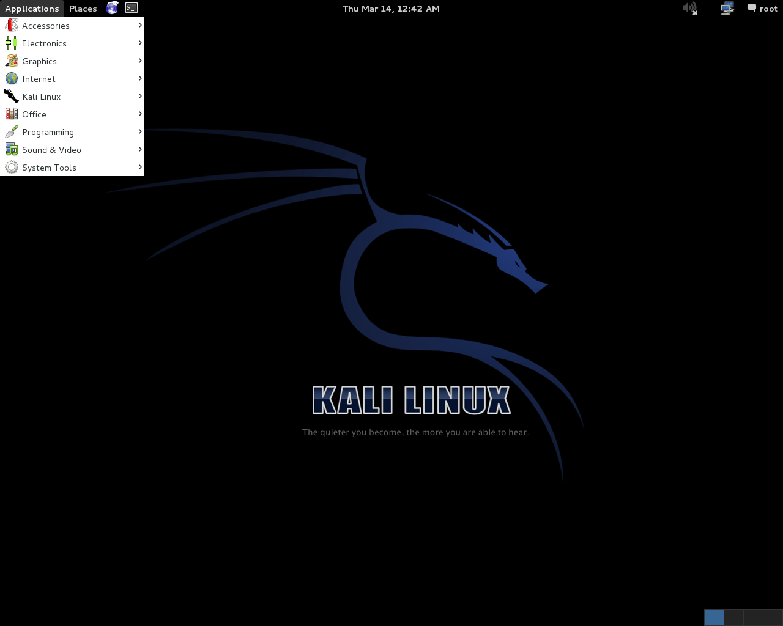Open the Places menu

point(83,8)
